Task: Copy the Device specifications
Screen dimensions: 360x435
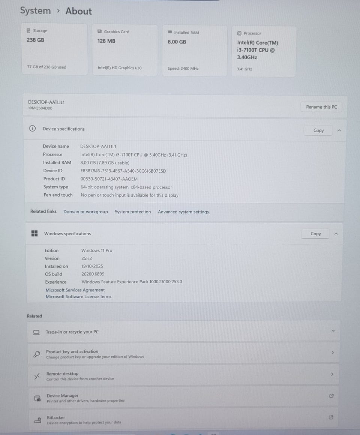Action: coord(318,130)
